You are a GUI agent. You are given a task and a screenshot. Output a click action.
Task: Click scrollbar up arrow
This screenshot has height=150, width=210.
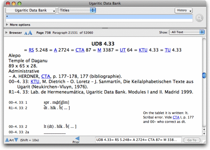(204, 129)
